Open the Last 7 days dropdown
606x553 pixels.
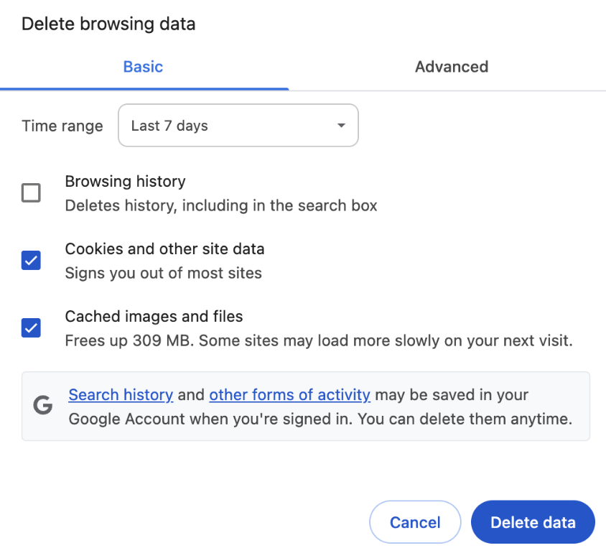(237, 126)
